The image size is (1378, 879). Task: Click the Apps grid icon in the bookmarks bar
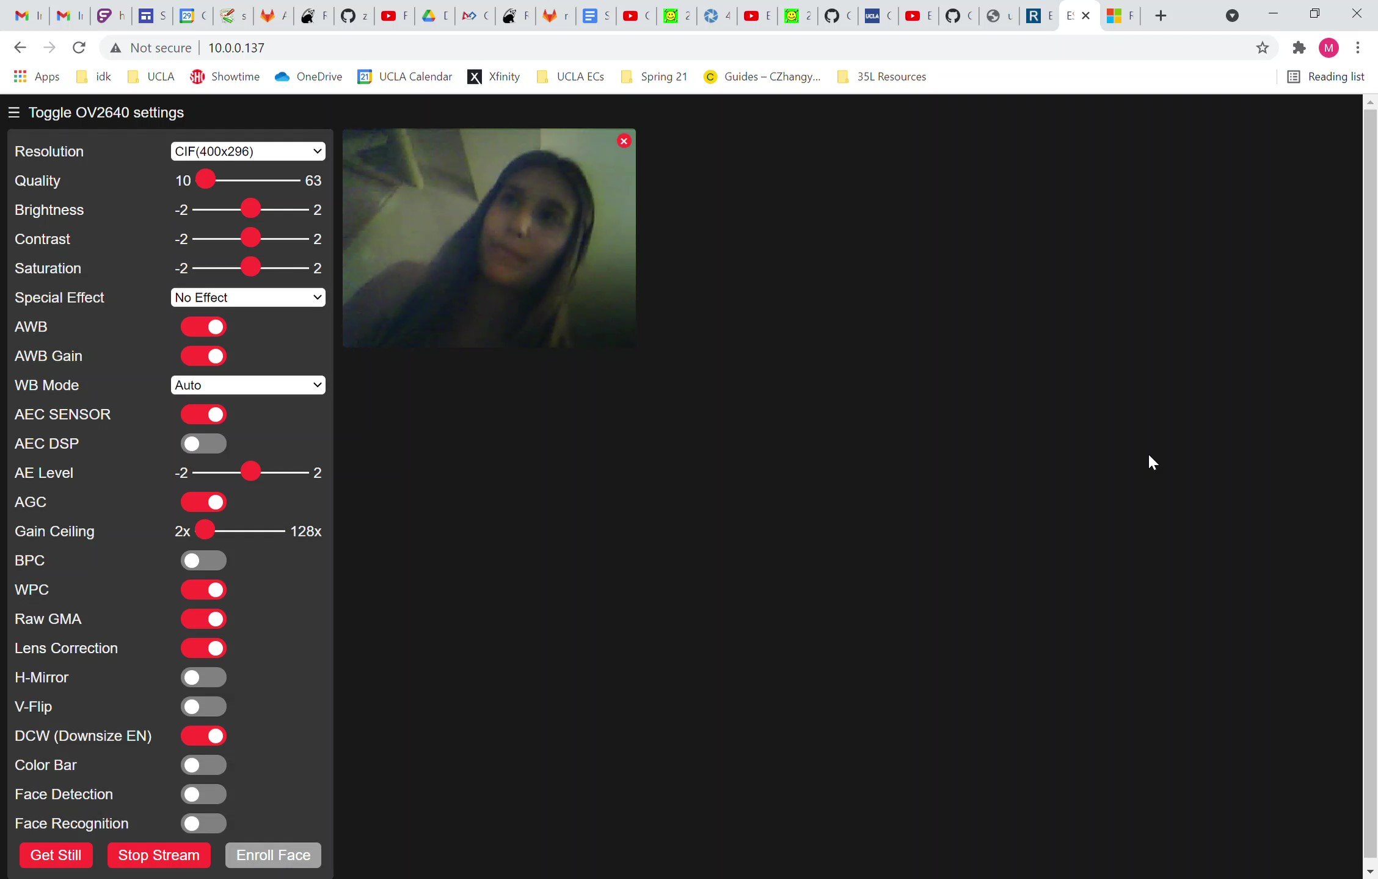point(20,76)
